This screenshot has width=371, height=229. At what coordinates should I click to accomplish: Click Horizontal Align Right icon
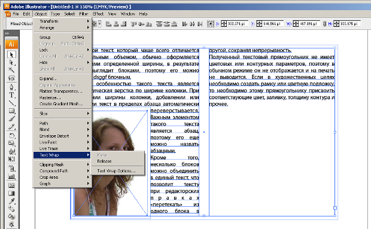click(123, 24)
